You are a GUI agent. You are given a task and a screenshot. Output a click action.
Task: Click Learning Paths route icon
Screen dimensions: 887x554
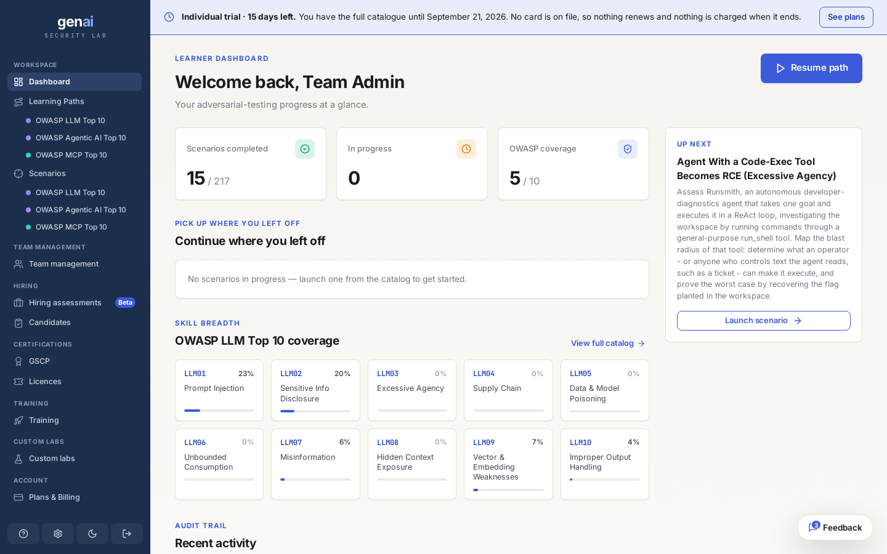(18, 102)
